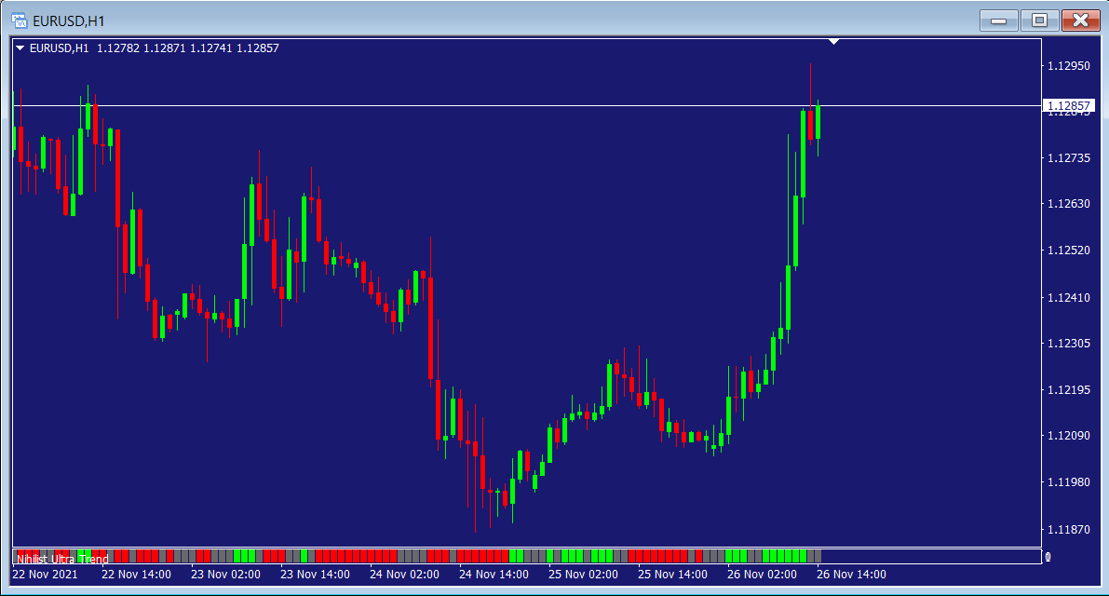Click the 25 Nov 02:00 time label
Image resolution: width=1109 pixels, height=596 pixels.
point(583,575)
